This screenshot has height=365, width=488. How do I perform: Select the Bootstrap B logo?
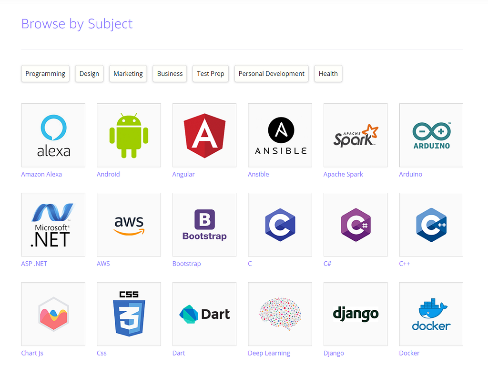[x=204, y=225]
